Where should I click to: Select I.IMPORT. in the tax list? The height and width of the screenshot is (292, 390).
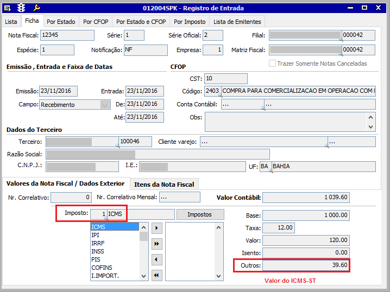[115, 276]
